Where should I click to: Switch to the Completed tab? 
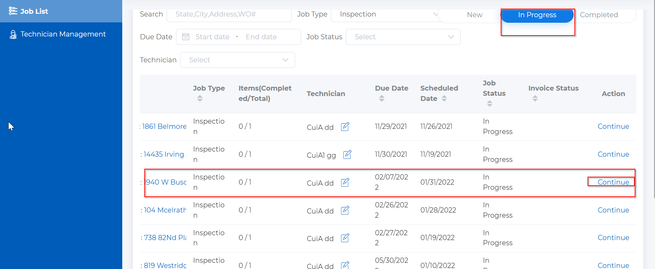pyautogui.click(x=599, y=15)
